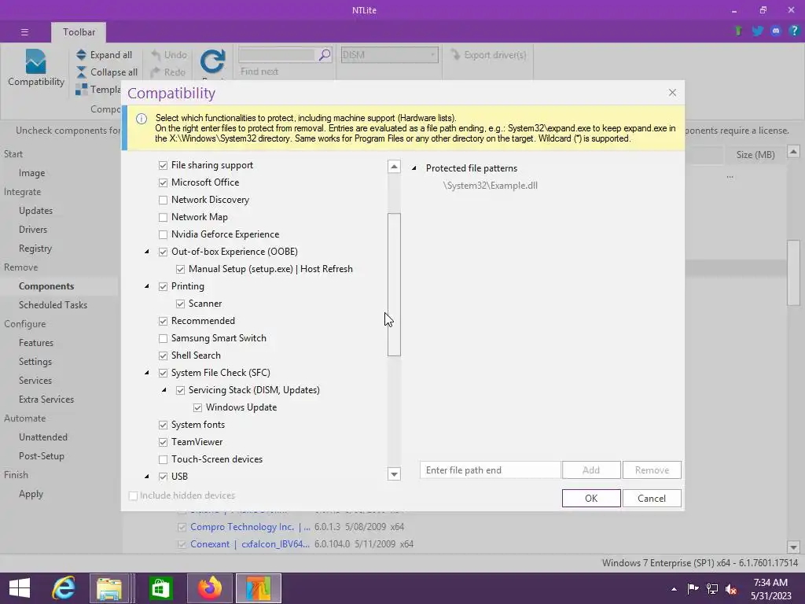Enable Network Discovery checkbox
Image resolution: width=805 pixels, height=604 pixels.
(164, 201)
